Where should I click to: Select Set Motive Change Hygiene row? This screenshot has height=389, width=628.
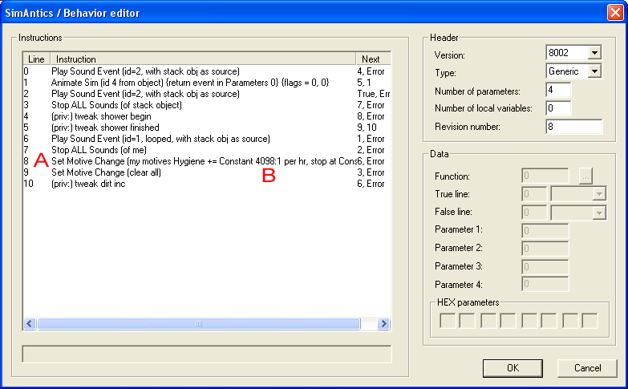point(207,161)
